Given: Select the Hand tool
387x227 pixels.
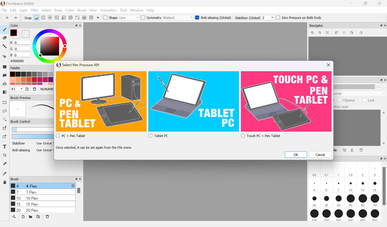Looking at the screenshot, I should [4, 182].
